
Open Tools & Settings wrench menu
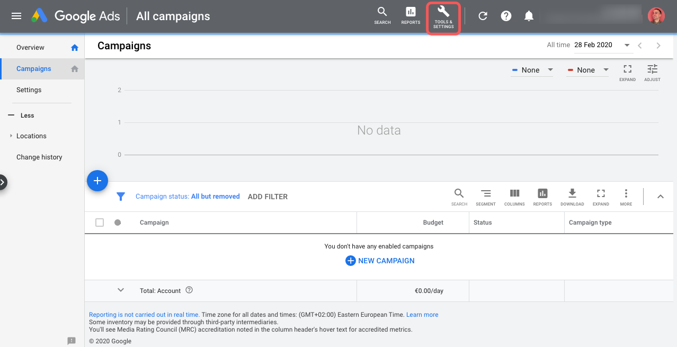coord(443,17)
